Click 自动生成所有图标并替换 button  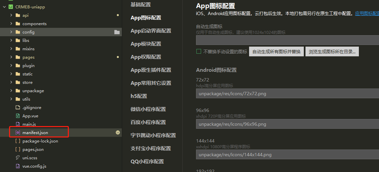coord(276,52)
